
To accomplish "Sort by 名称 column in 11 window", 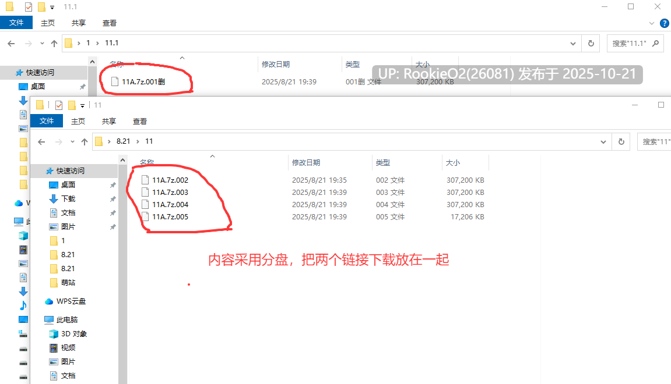I will pos(147,162).
